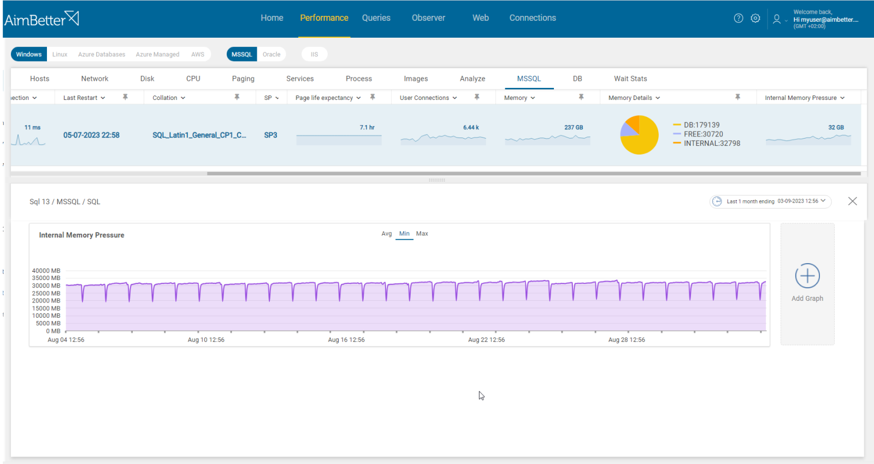Screen dimensions: 874x464
Task: Switch to the Process tab
Action: pyautogui.click(x=359, y=79)
